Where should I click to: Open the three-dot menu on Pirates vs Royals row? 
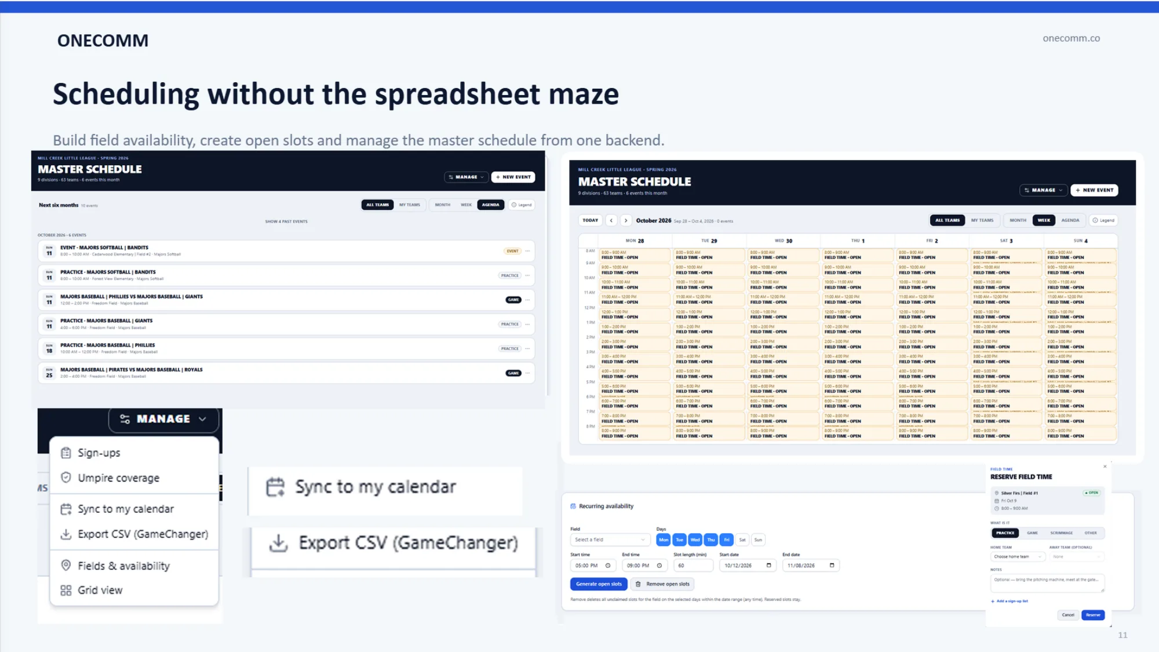click(527, 373)
